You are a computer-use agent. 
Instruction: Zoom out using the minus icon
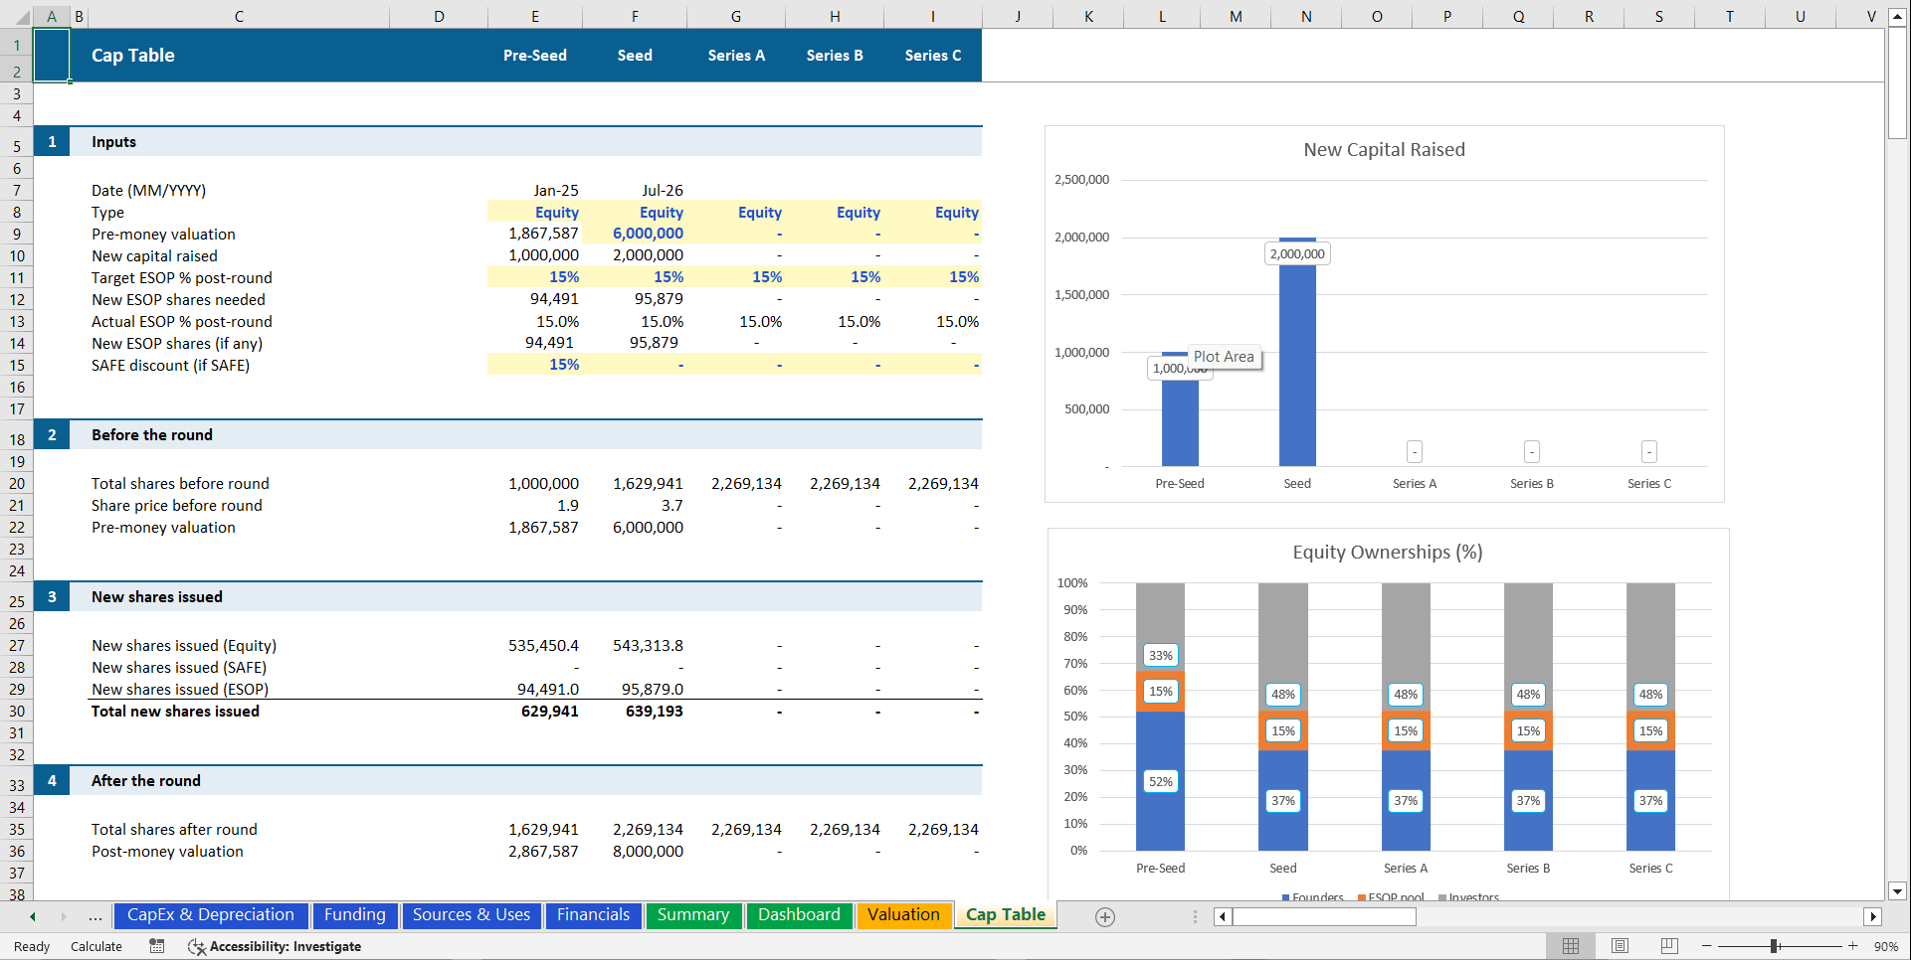(1706, 946)
